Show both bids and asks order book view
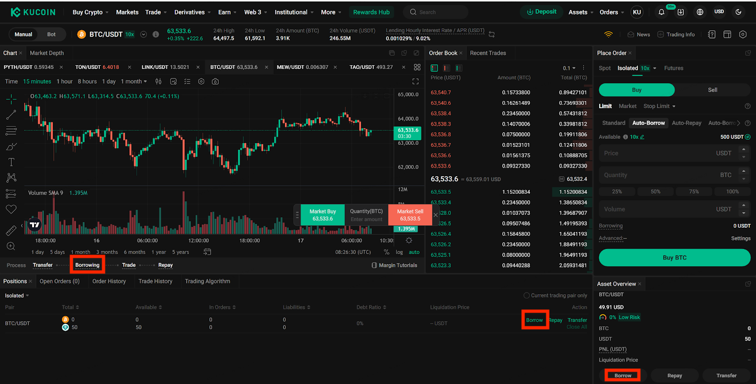The image size is (756, 384). click(435, 68)
